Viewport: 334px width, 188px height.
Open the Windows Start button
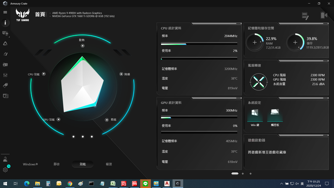pyautogui.click(x=5, y=183)
